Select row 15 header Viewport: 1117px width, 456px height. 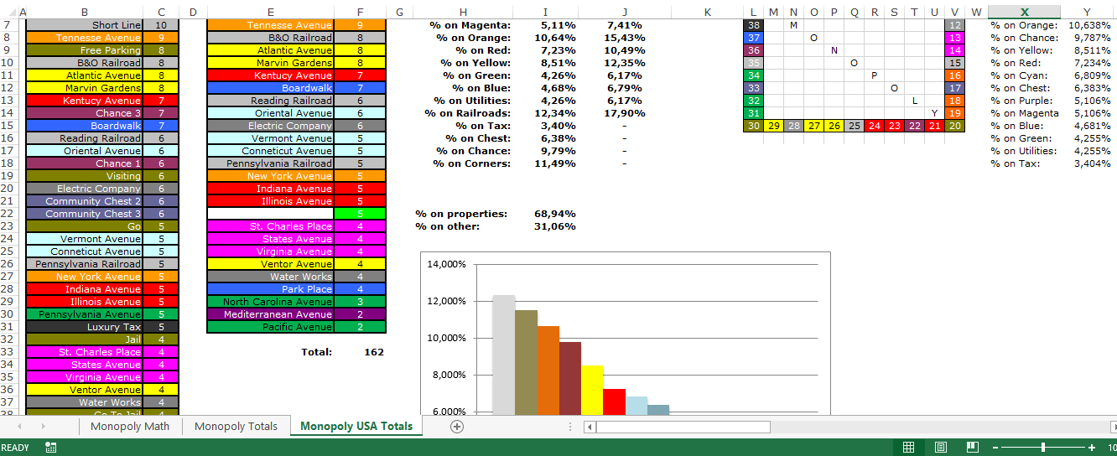tap(7, 126)
